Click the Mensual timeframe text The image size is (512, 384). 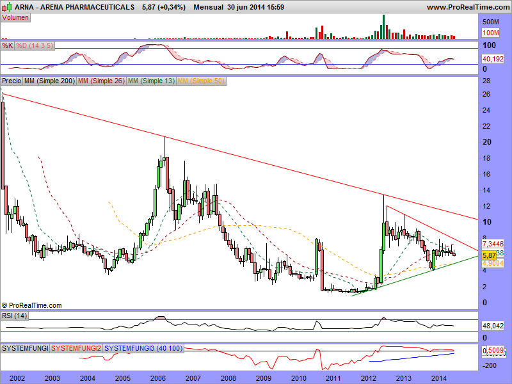[x=209, y=7]
